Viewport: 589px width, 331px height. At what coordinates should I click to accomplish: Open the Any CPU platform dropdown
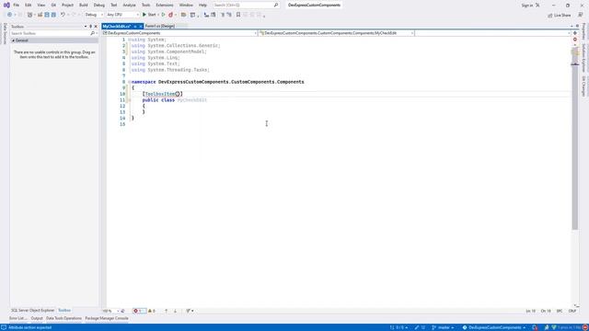coord(122,15)
